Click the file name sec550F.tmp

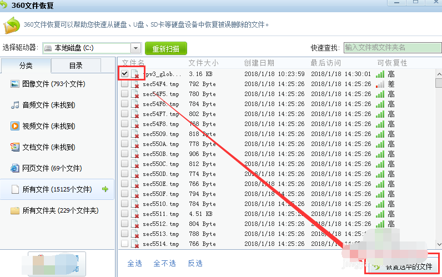point(161,194)
